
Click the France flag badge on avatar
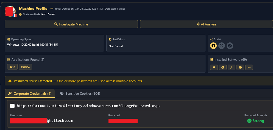tap(15, 15)
